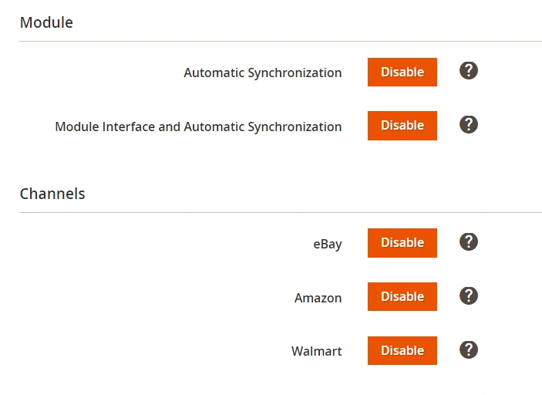The width and height of the screenshot is (542, 395).
Task: Click the Module section heading
Action: pos(46,22)
